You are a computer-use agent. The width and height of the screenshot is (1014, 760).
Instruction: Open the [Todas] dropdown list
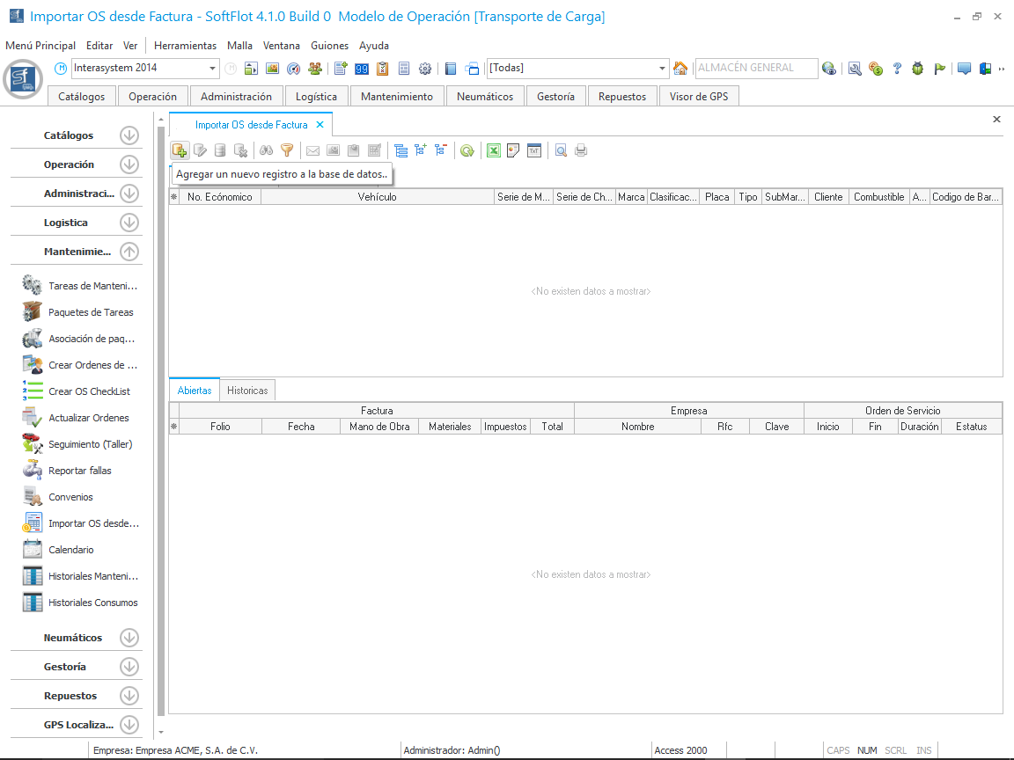click(x=663, y=69)
